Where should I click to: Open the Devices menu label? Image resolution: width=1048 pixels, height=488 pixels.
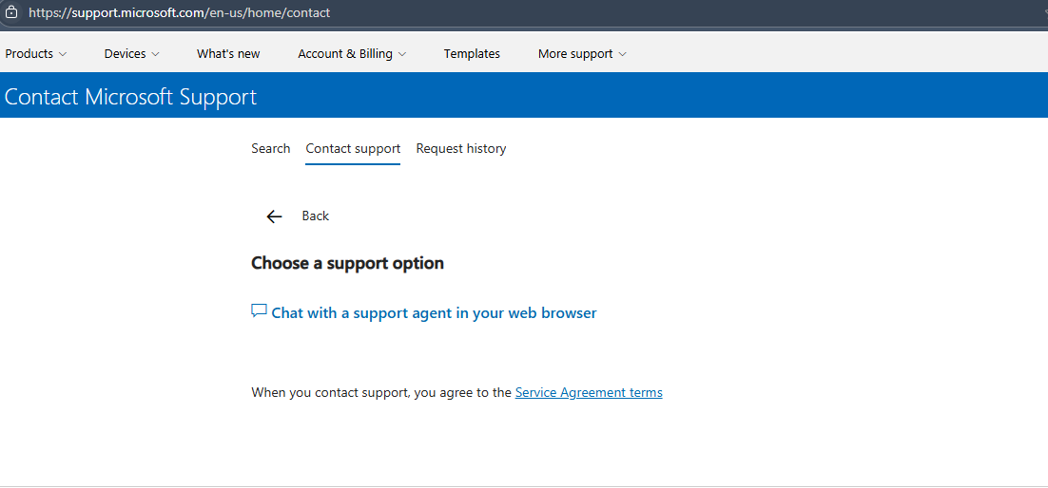tap(125, 54)
